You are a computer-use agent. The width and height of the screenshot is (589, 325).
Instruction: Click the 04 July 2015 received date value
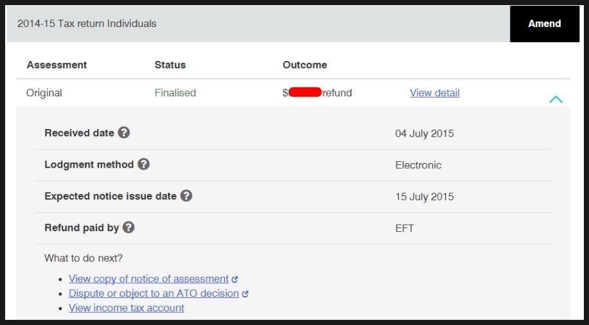[424, 134]
